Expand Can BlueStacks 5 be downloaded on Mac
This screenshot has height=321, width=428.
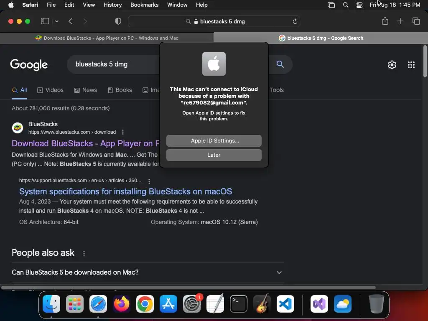point(148,272)
